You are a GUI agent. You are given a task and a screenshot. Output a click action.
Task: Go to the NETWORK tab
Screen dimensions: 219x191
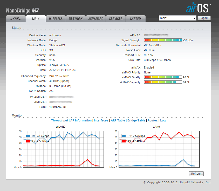[76, 19]
